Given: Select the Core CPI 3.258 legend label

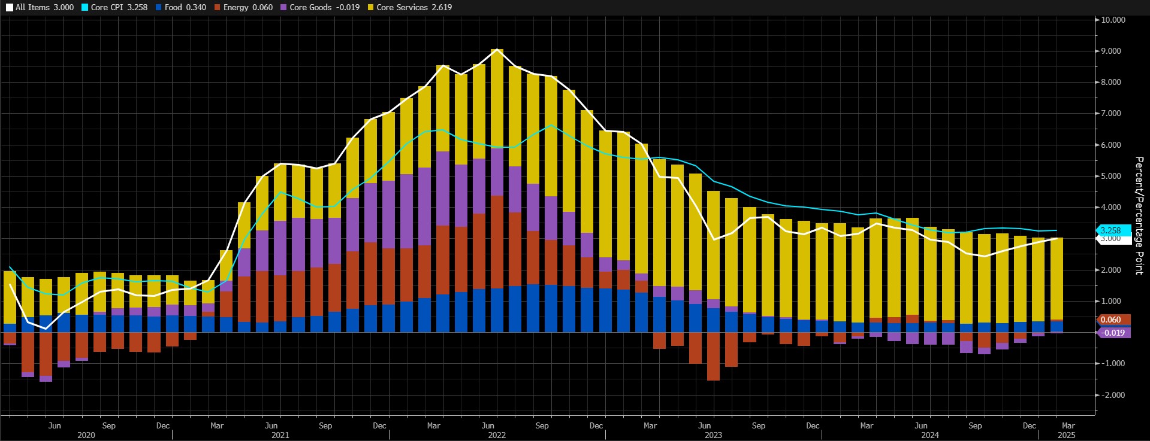Looking at the screenshot, I should click(x=119, y=8).
